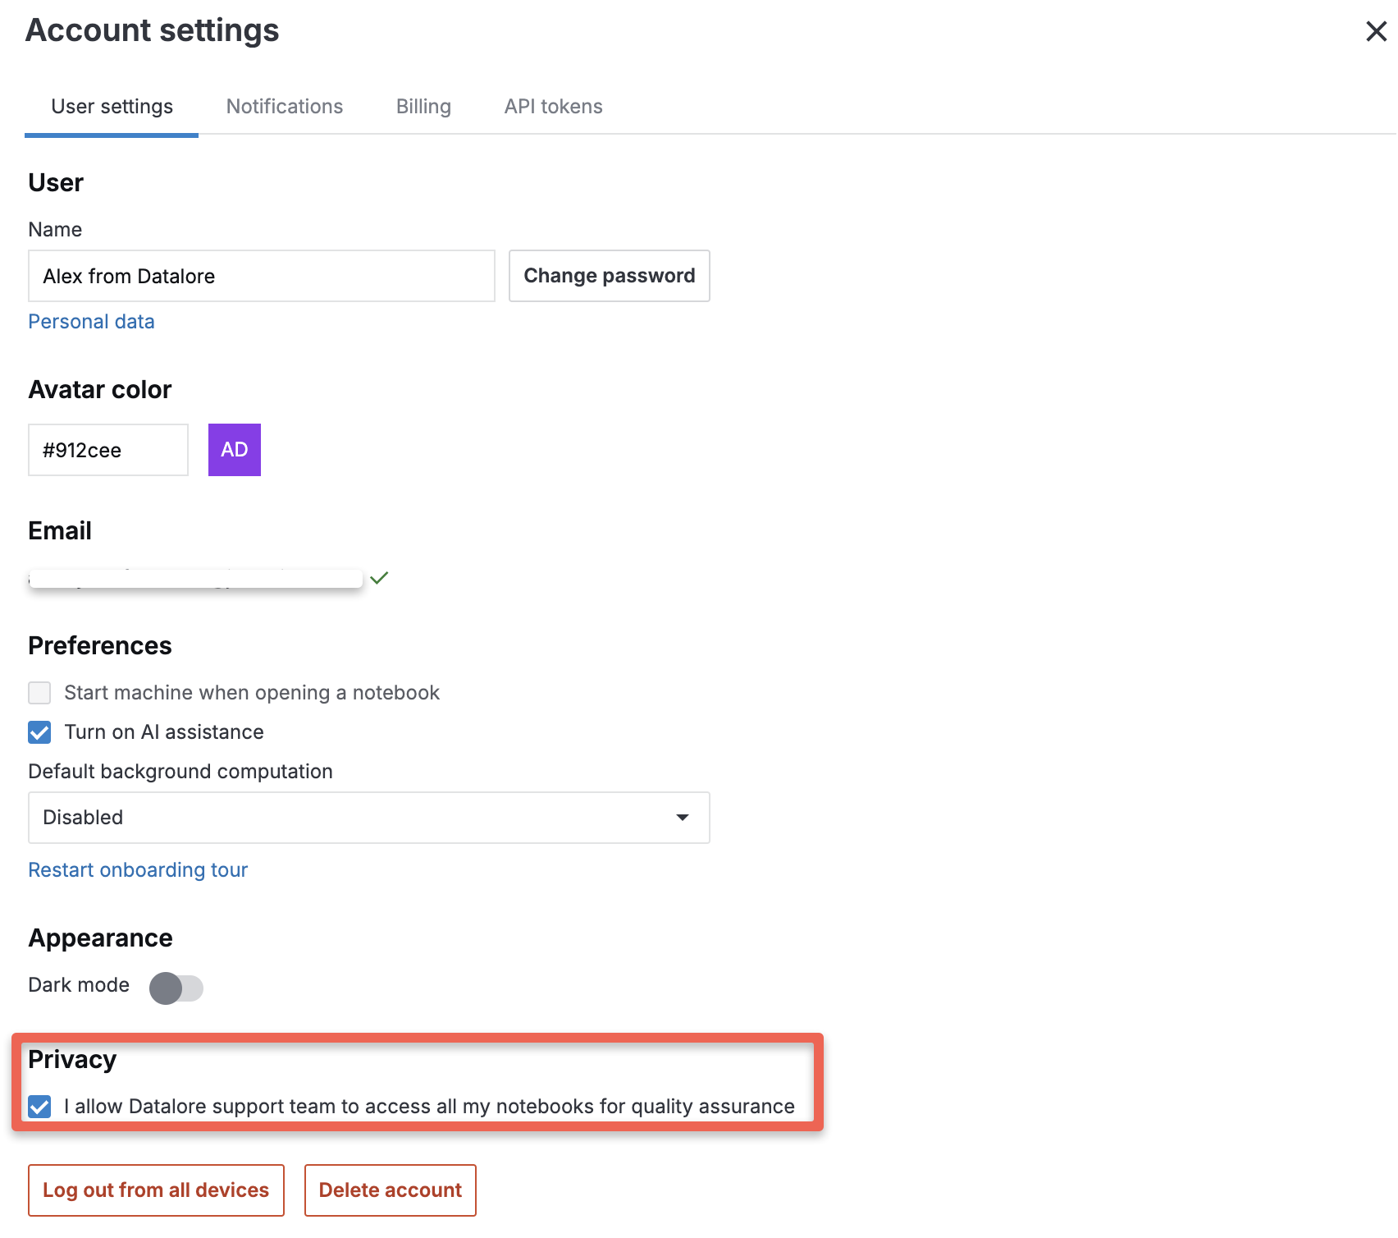Viewport: 1398px width, 1238px height.
Task: Switch to the Notifications tab
Action: pos(284,106)
